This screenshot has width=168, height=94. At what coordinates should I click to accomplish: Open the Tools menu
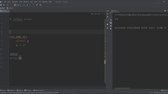pos(36,2)
